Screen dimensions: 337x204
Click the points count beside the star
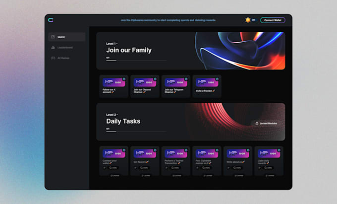pyautogui.click(x=254, y=20)
